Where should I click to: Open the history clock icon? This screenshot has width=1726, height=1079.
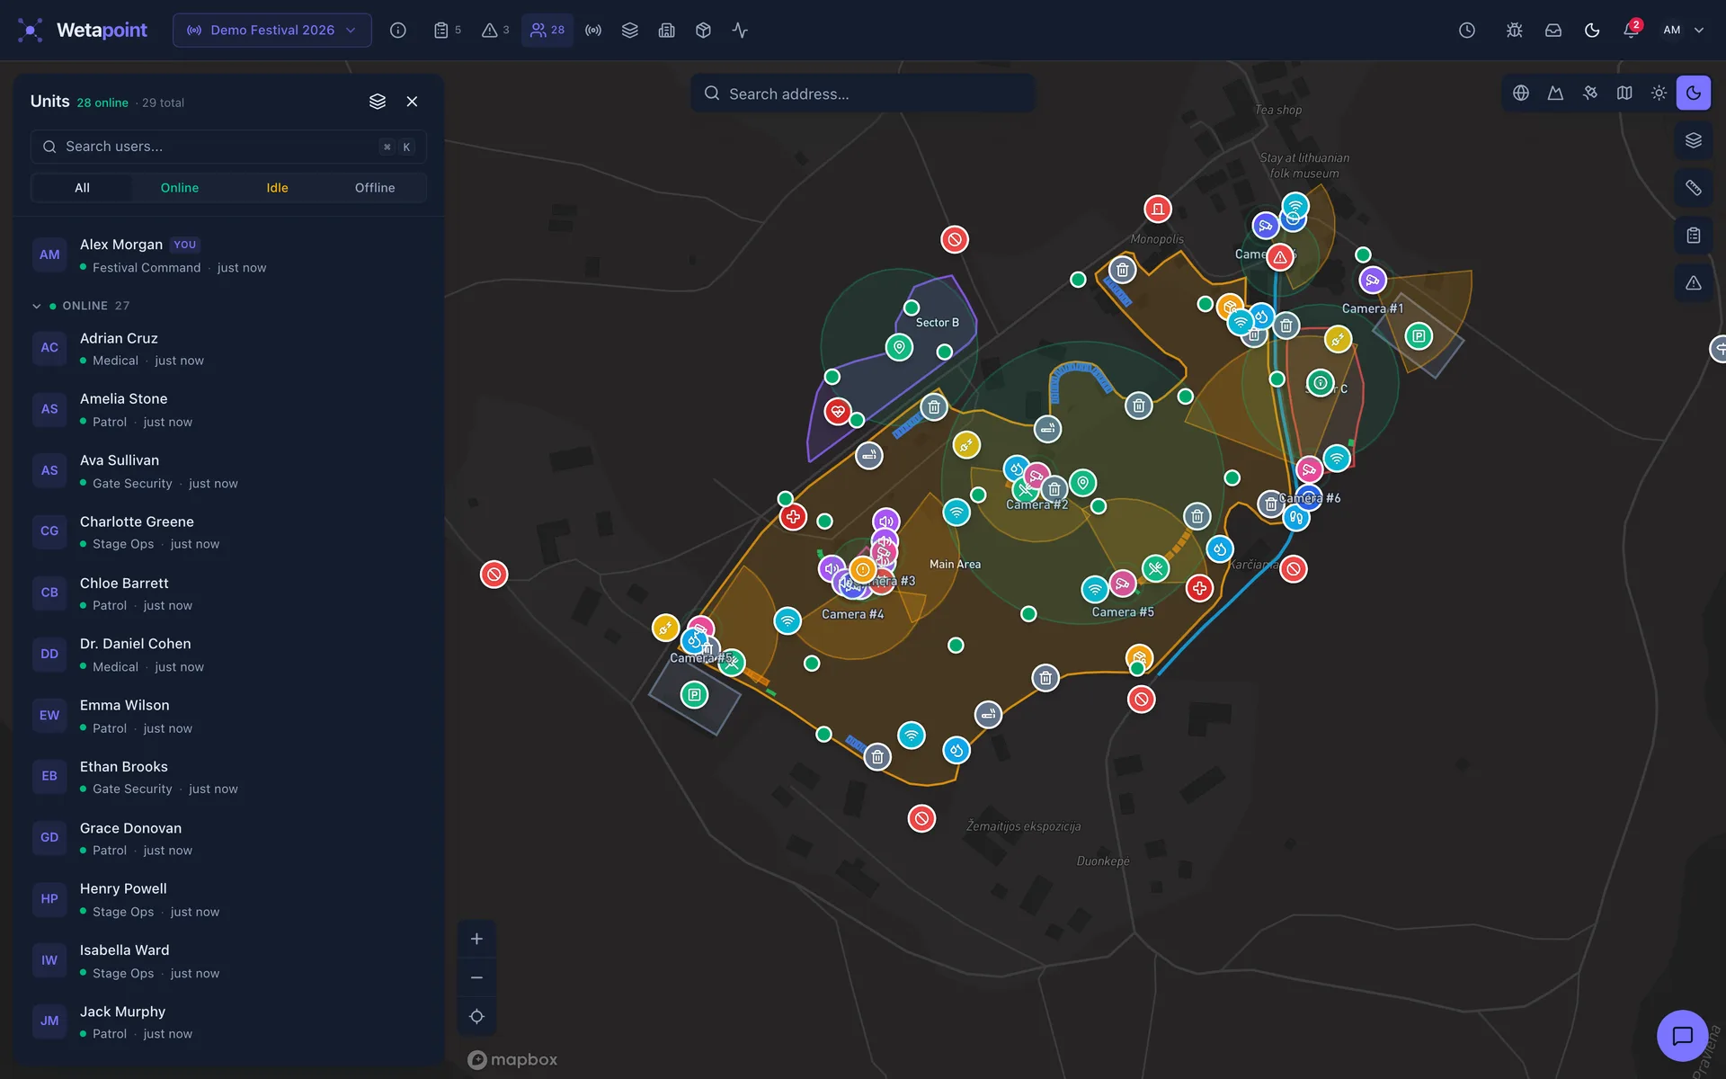pos(1467,31)
